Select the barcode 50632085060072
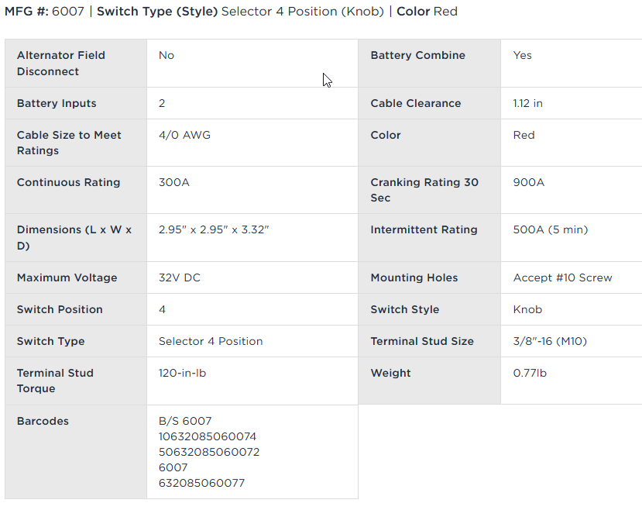The width and height of the screenshot is (642, 510). click(x=209, y=452)
